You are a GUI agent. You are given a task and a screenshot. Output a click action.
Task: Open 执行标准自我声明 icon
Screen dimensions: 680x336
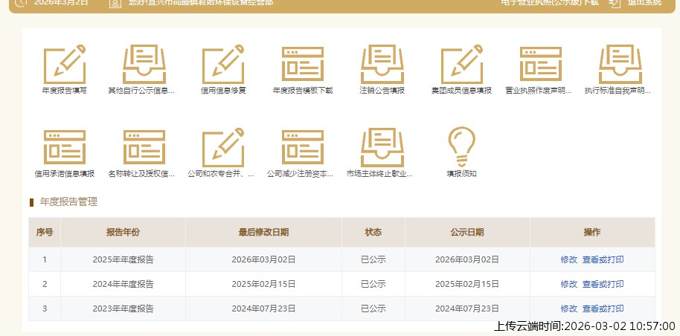(x=619, y=64)
